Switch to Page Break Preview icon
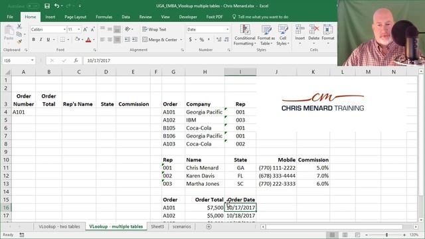The height and width of the screenshot is (239, 425). click(357, 234)
